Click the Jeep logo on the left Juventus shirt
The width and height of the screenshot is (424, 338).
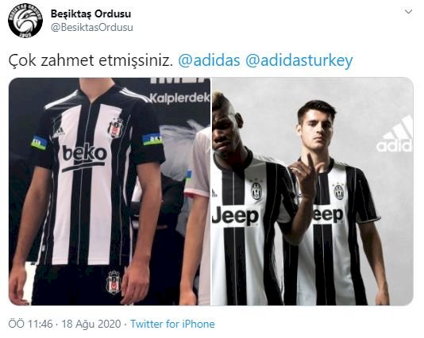coord(235,216)
